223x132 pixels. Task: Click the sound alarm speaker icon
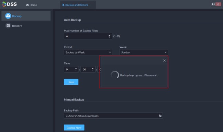[213, 4]
